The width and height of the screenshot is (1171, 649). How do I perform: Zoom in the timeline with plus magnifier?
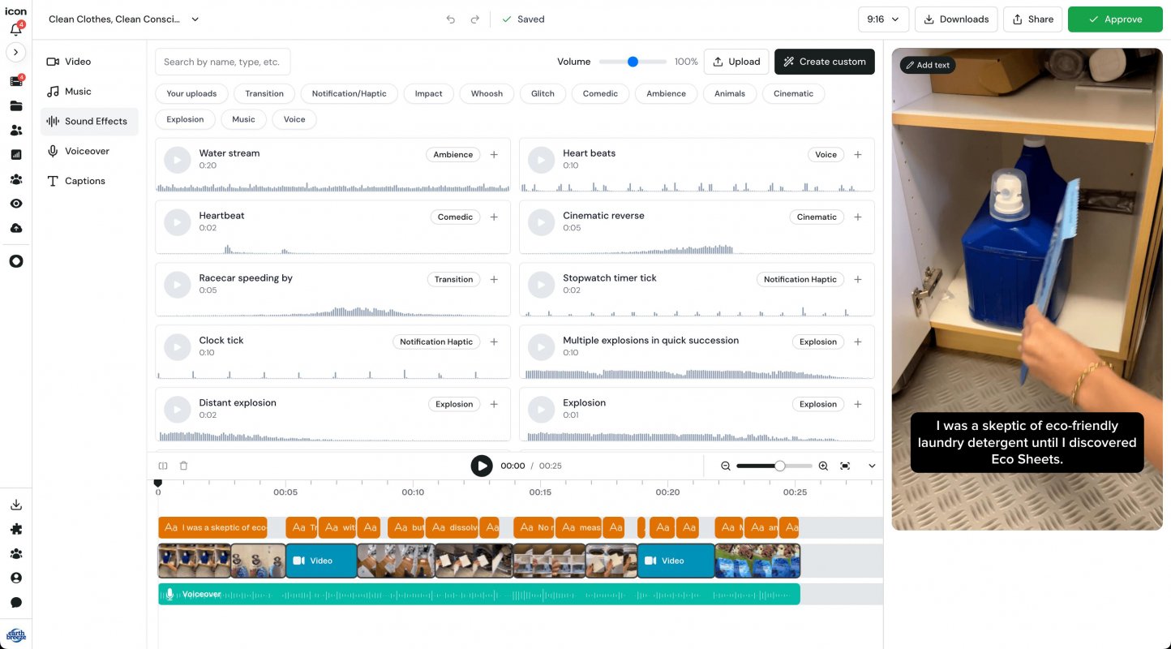823,466
